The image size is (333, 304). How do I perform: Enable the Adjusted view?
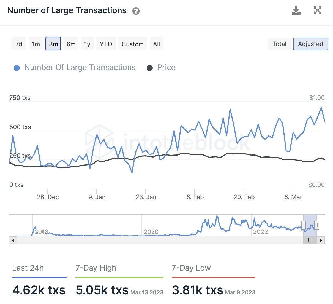[x=311, y=44]
